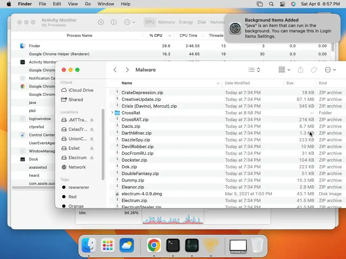Select Crisis (Davinci, Morcut).zip file
Screen dimensions: 346x259
pyautogui.click(x=227, y=106)
